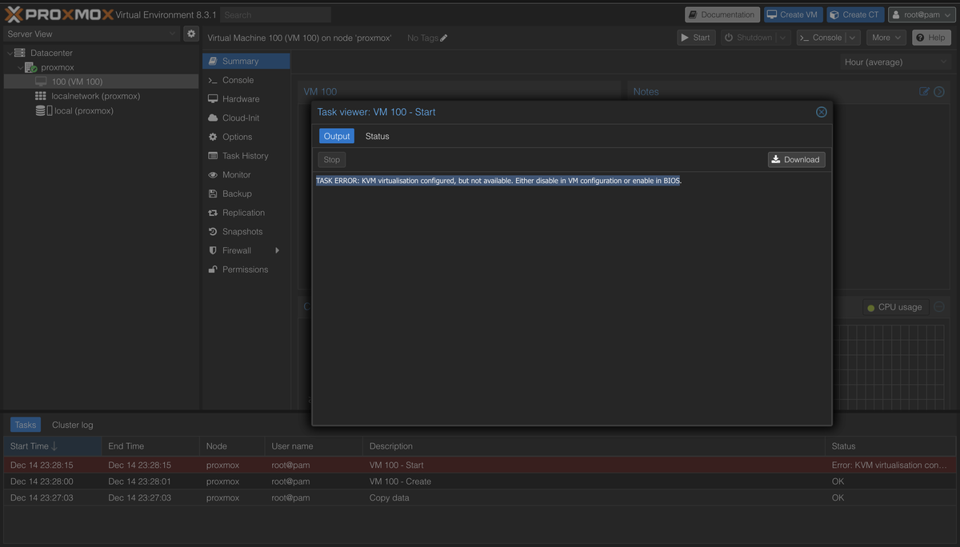Sort by the End Time column
This screenshot has height=547, width=960.
(151, 446)
